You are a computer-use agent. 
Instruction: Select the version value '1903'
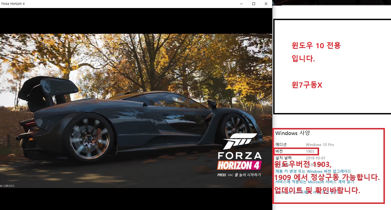tap(310, 151)
